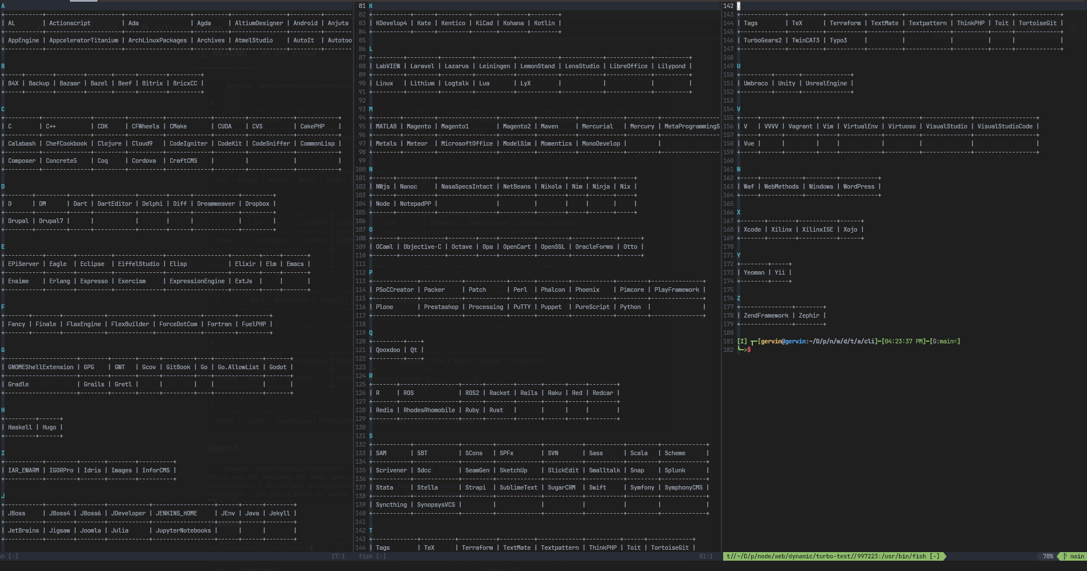1087x571 pixels.
Task: Click the Eclipse cell in section E
Action: coord(92,264)
